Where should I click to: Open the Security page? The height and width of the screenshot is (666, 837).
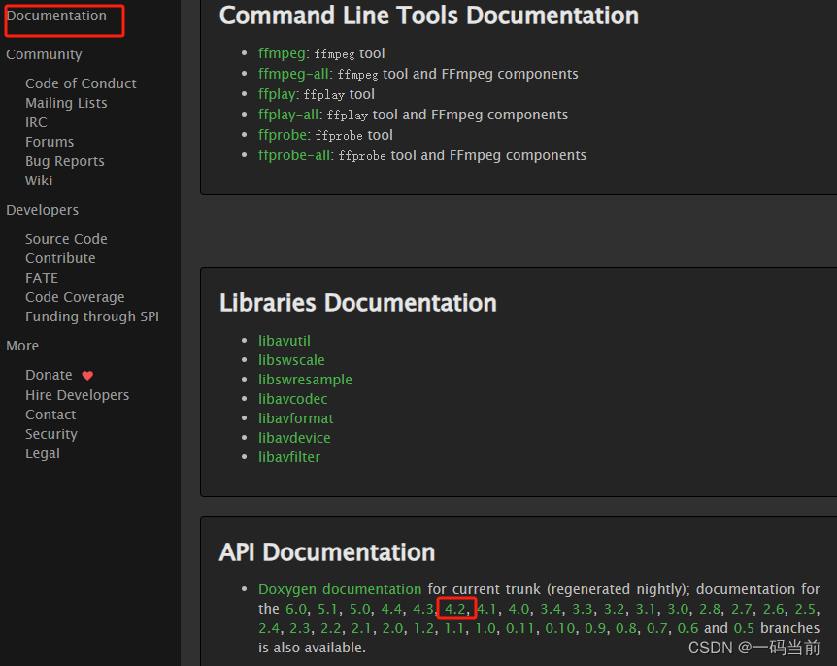coord(51,434)
